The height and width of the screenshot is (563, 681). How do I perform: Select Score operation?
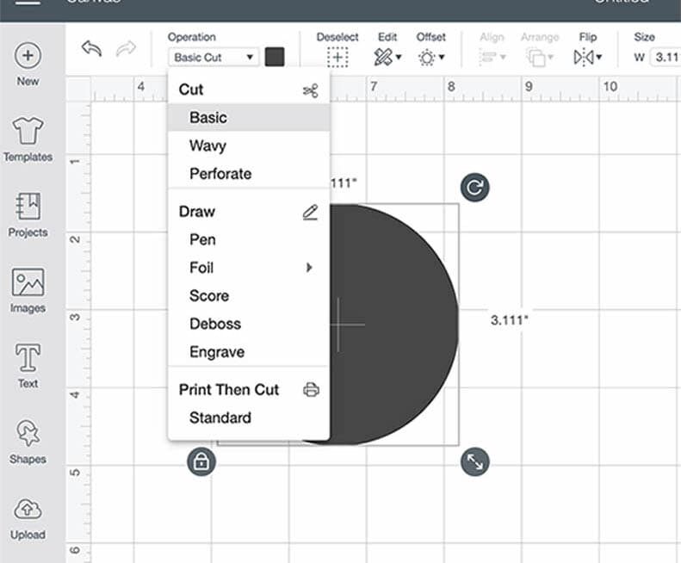coord(249,296)
